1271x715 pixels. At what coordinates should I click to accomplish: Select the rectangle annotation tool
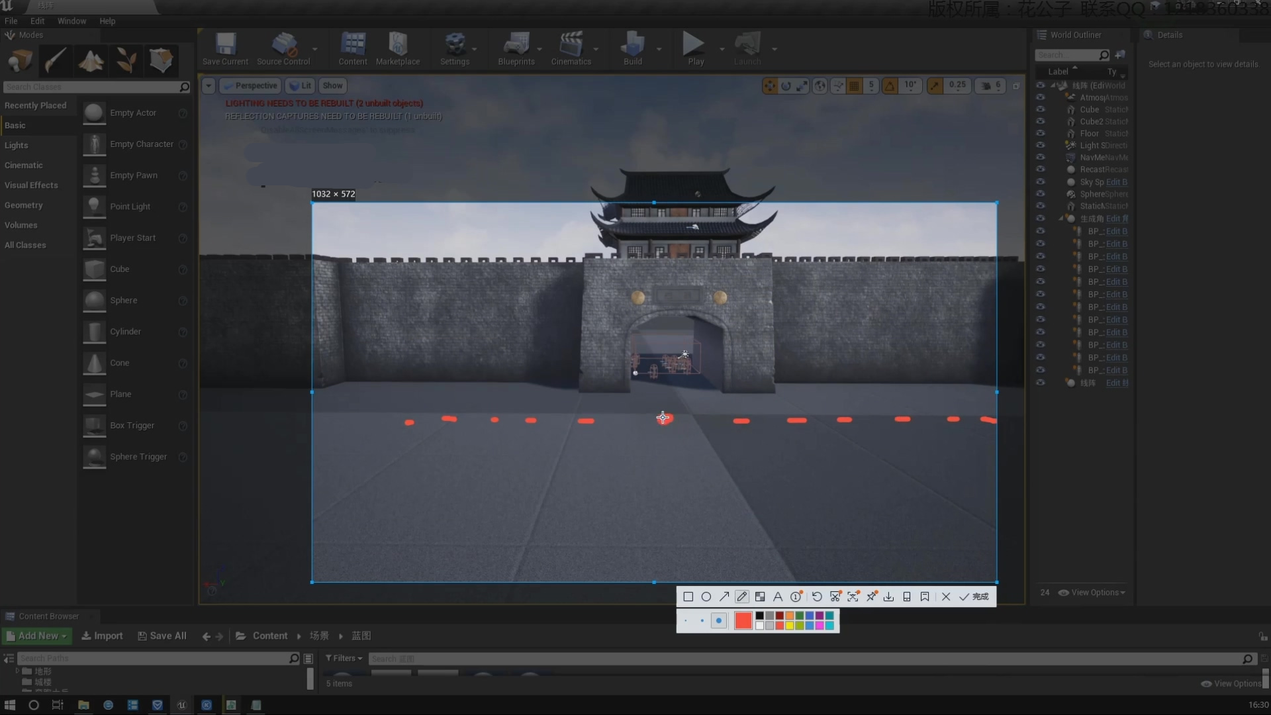click(x=688, y=597)
